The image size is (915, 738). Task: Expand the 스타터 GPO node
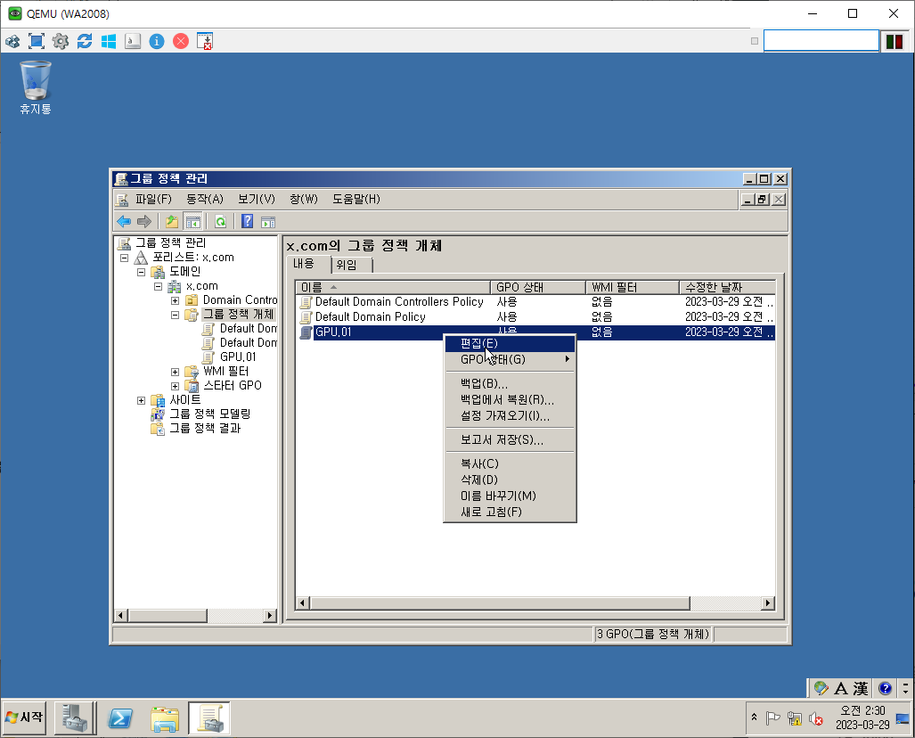[x=175, y=386]
